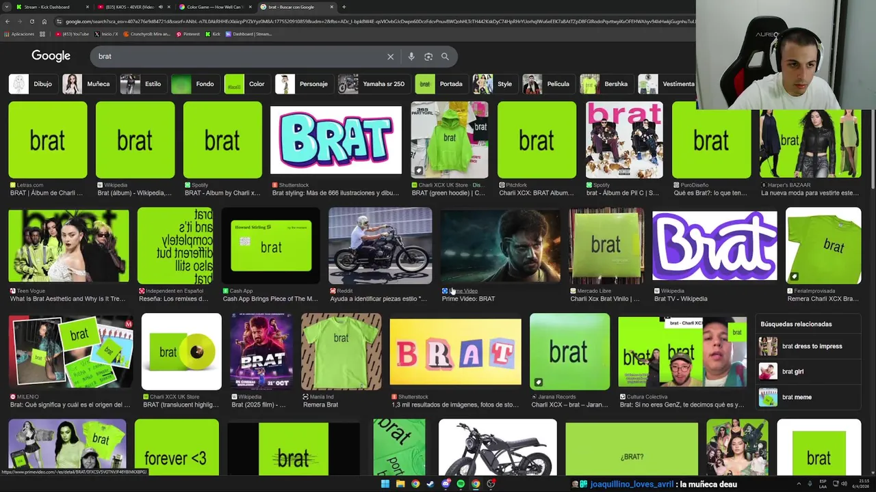Filter images by Yamaha sr 250 chip
Screen dimensions: 876x492
pyautogui.click(x=373, y=84)
